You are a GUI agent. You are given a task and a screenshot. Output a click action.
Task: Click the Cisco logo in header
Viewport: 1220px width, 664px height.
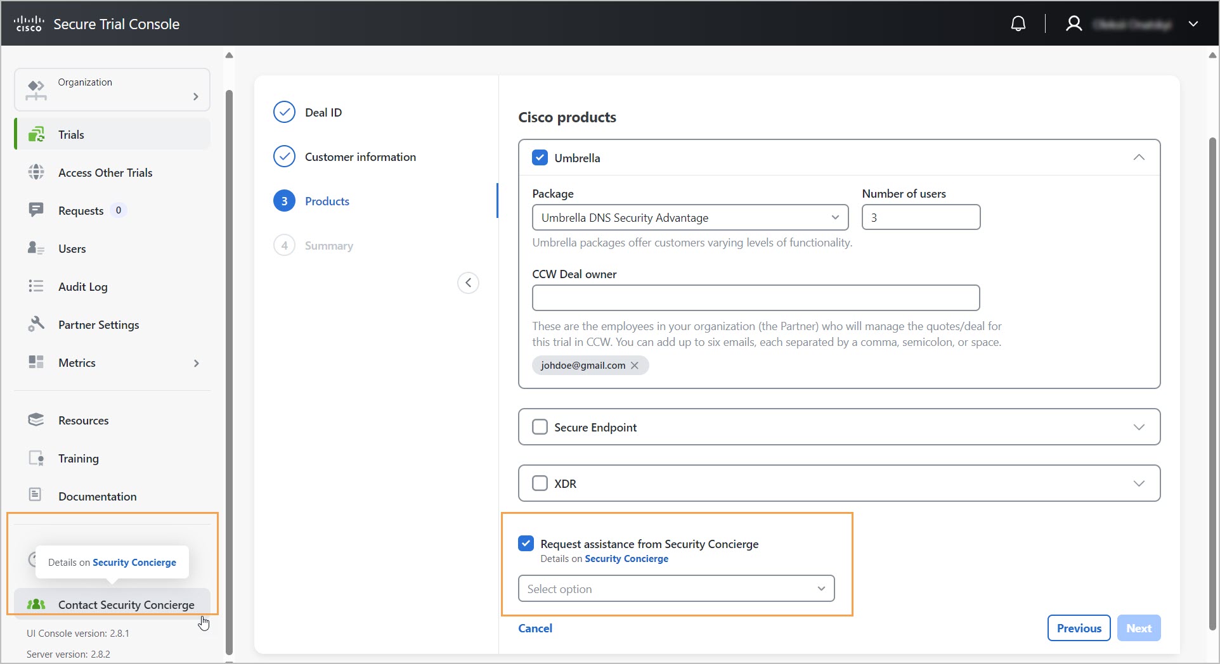(x=29, y=24)
